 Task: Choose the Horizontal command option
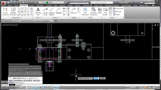point(27,80)
